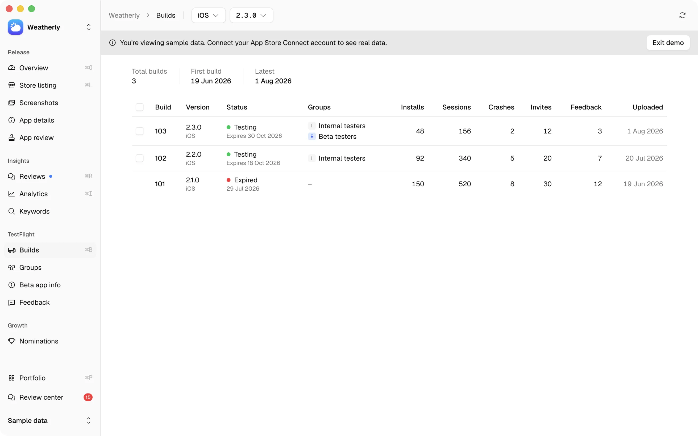This screenshot has height=436, width=698.
Task: Click the Keywords magnifier icon
Action: (11, 211)
